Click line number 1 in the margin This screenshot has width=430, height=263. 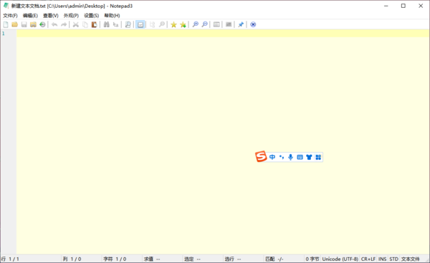tap(4, 34)
